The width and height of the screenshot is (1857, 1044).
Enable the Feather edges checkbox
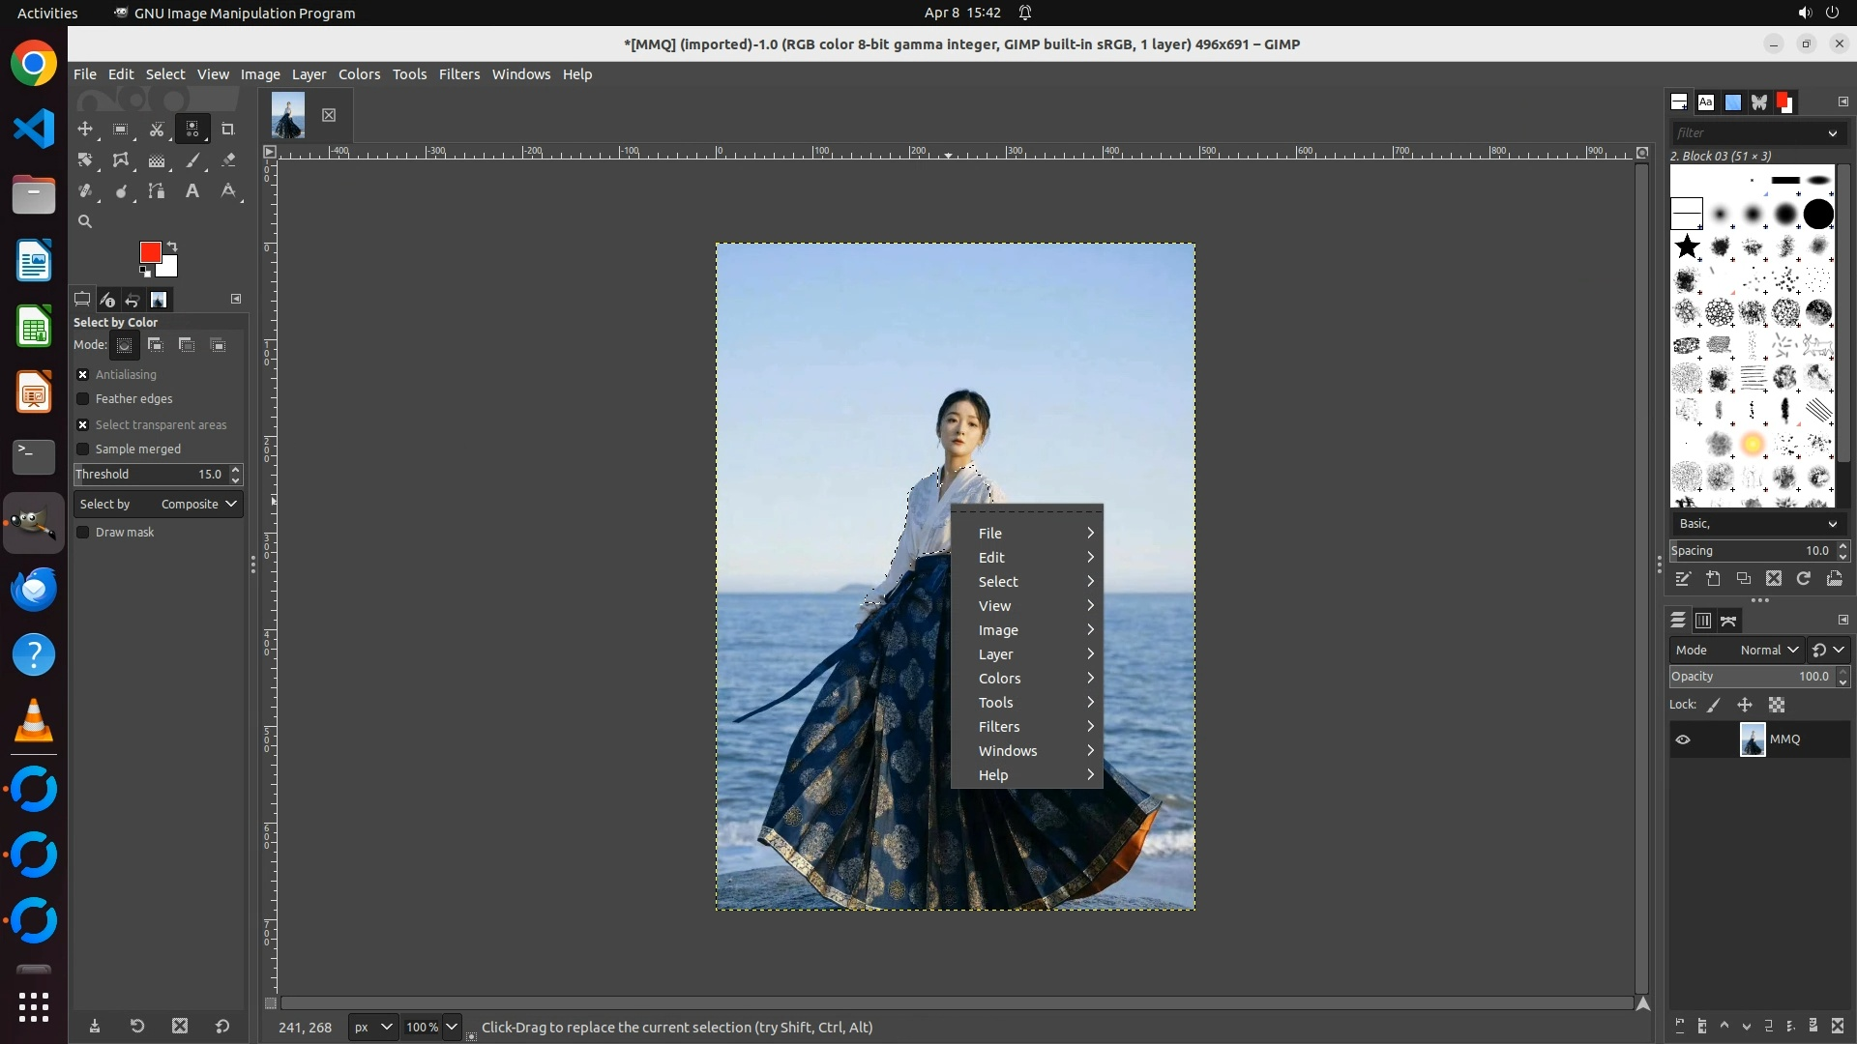pyautogui.click(x=83, y=398)
